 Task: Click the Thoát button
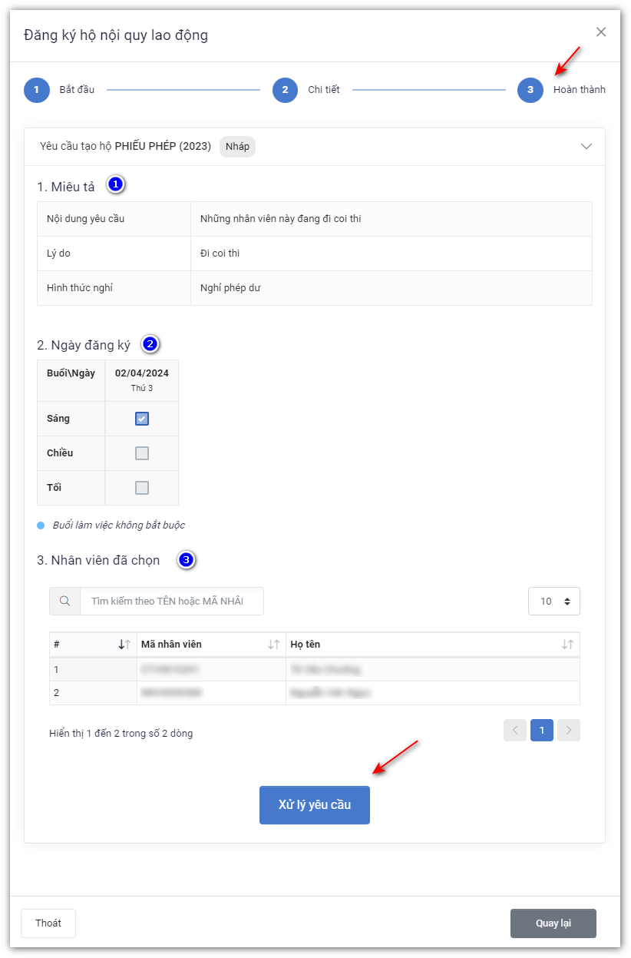[48, 923]
